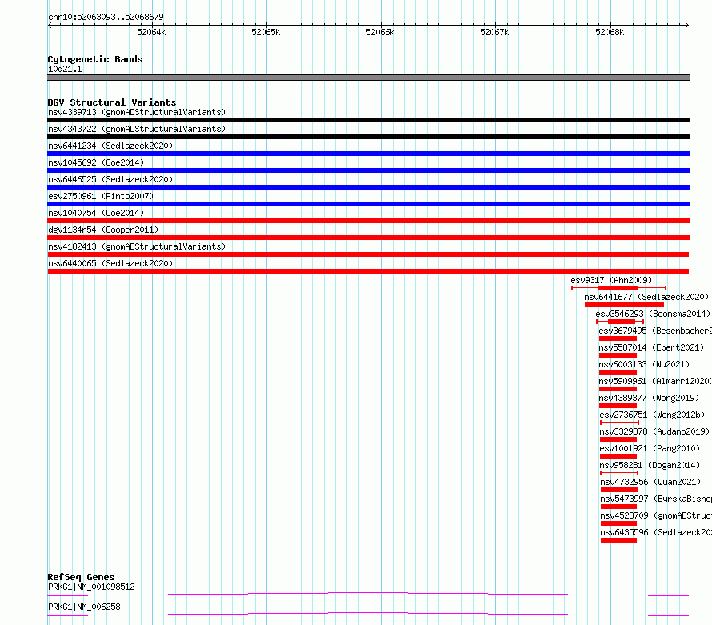Click the 52066k ruler tick label

380,32
